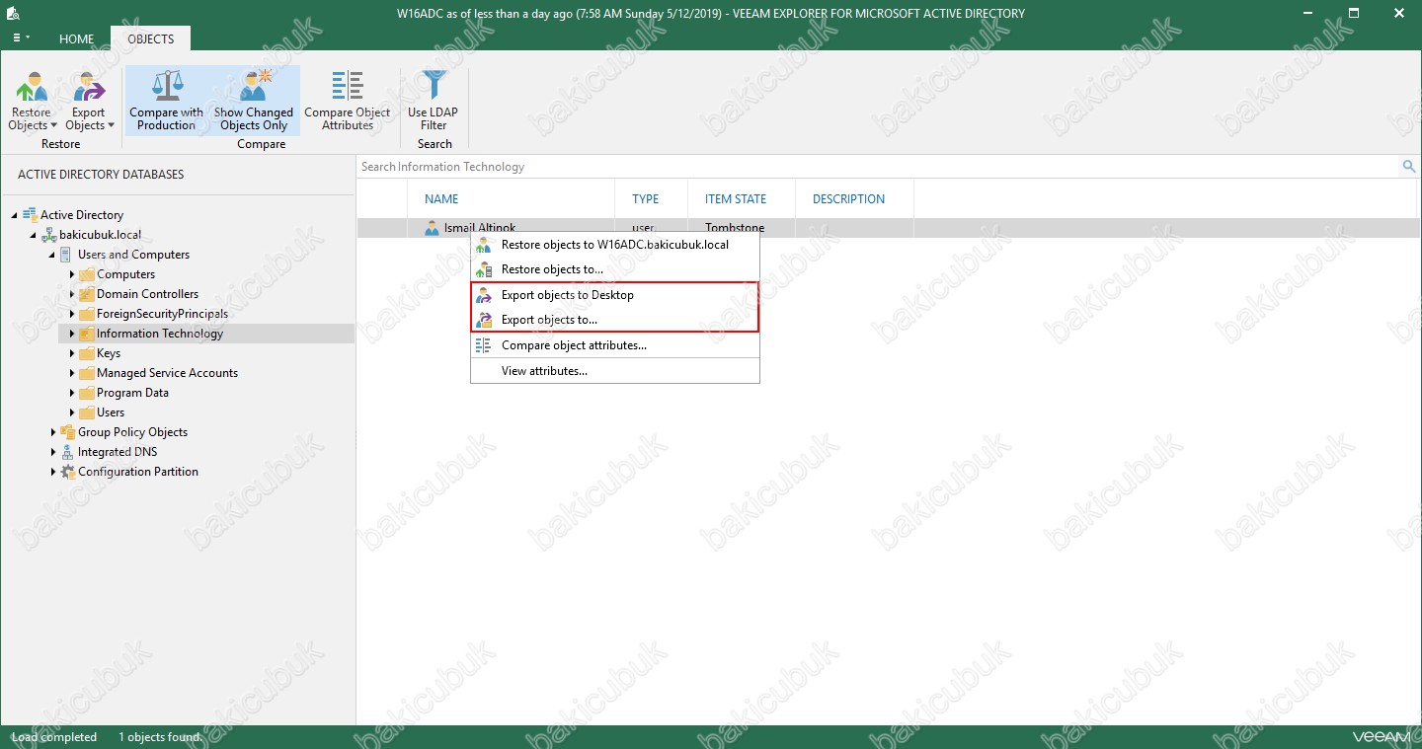Toggle Show Changed Objects Only

(x=254, y=101)
